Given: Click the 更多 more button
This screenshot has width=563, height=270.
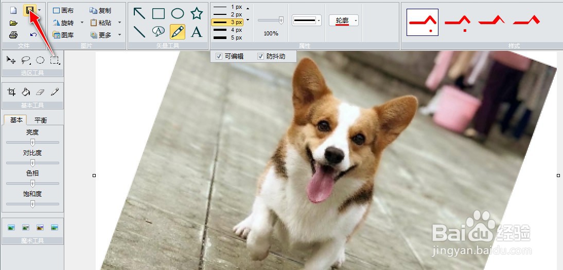Looking at the screenshot, I should (100, 35).
